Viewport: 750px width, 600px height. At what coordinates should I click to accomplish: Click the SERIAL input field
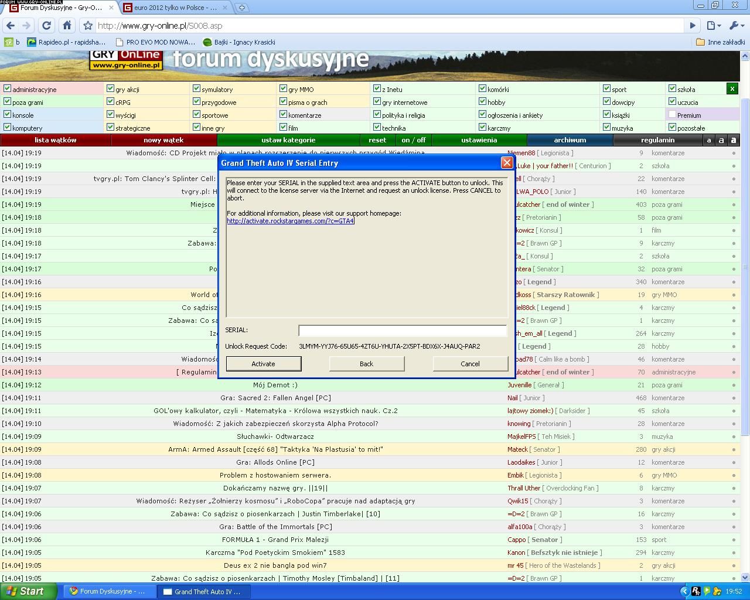pyautogui.click(x=403, y=330)
